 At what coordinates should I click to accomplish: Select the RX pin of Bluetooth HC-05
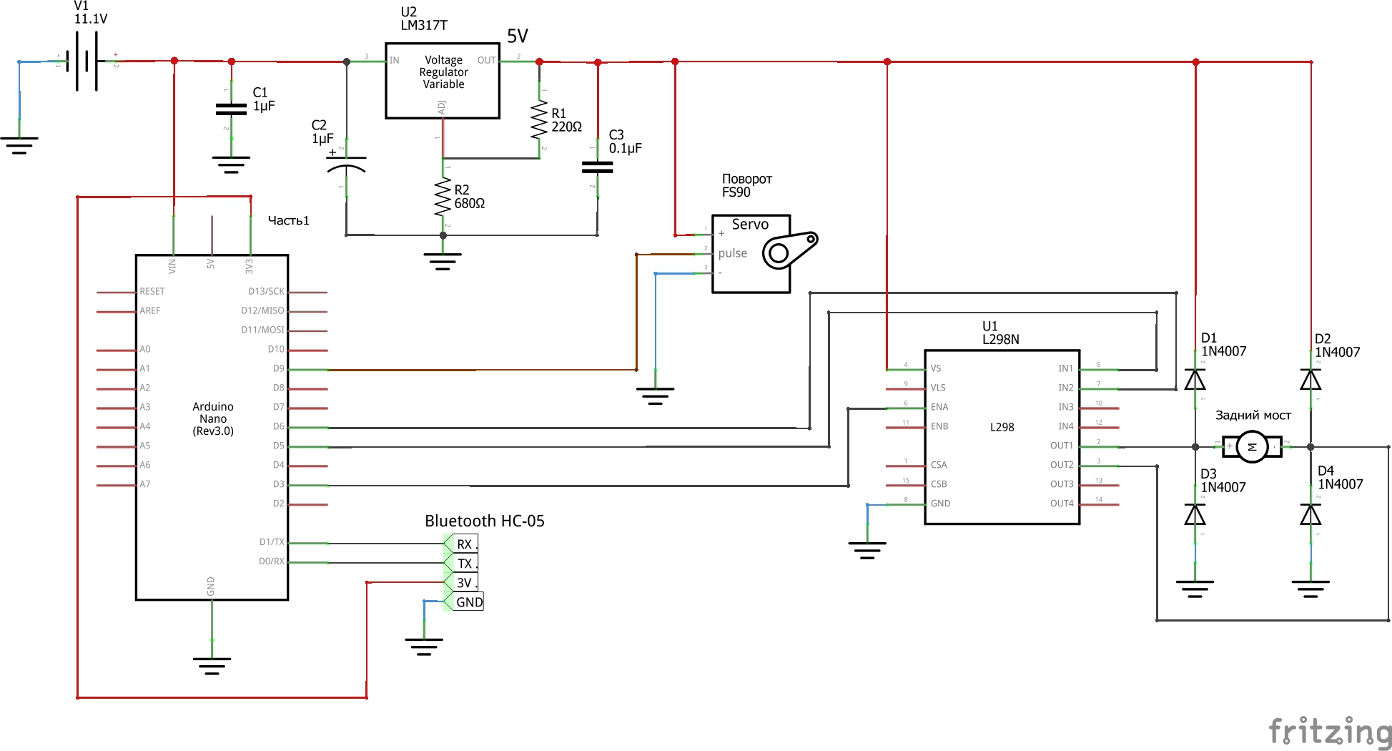coord(464,544)
